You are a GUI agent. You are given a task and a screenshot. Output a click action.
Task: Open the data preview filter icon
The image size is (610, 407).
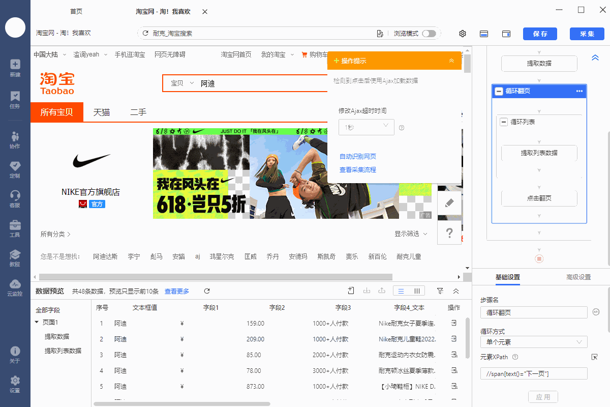click(x=440, y=291)
